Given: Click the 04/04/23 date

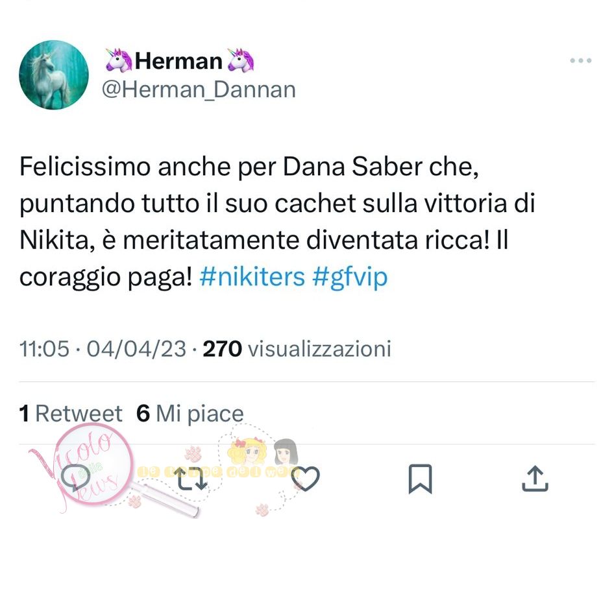Looking at the screenshot, I should [x=136, y=348].
